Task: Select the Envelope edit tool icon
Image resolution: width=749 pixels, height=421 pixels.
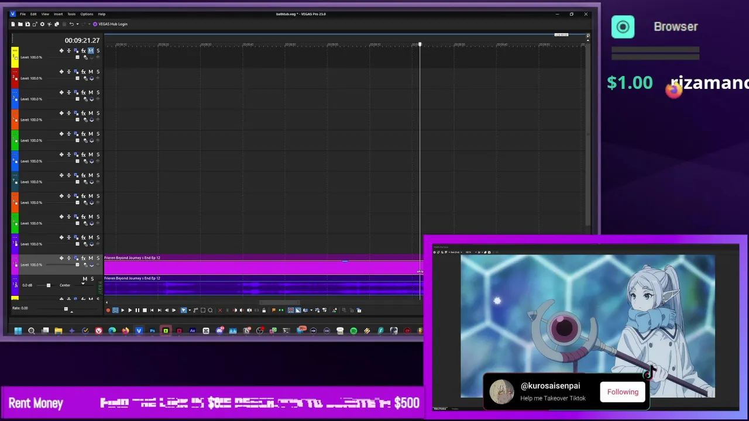Action: [195, 310]
